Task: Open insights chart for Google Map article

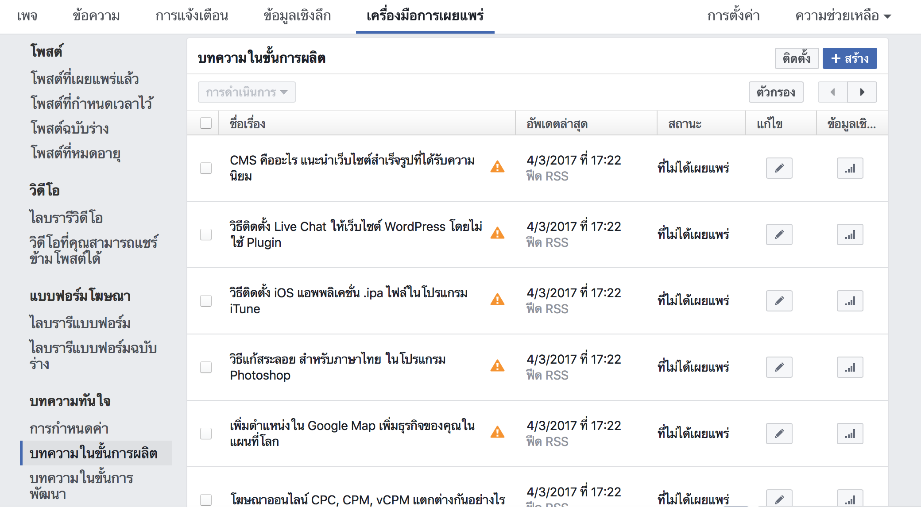Action: (x=850, y=434)
